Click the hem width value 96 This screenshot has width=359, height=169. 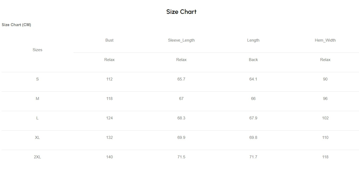coord(325,99)
